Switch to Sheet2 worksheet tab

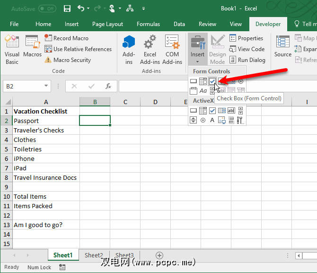coord(94,255)
